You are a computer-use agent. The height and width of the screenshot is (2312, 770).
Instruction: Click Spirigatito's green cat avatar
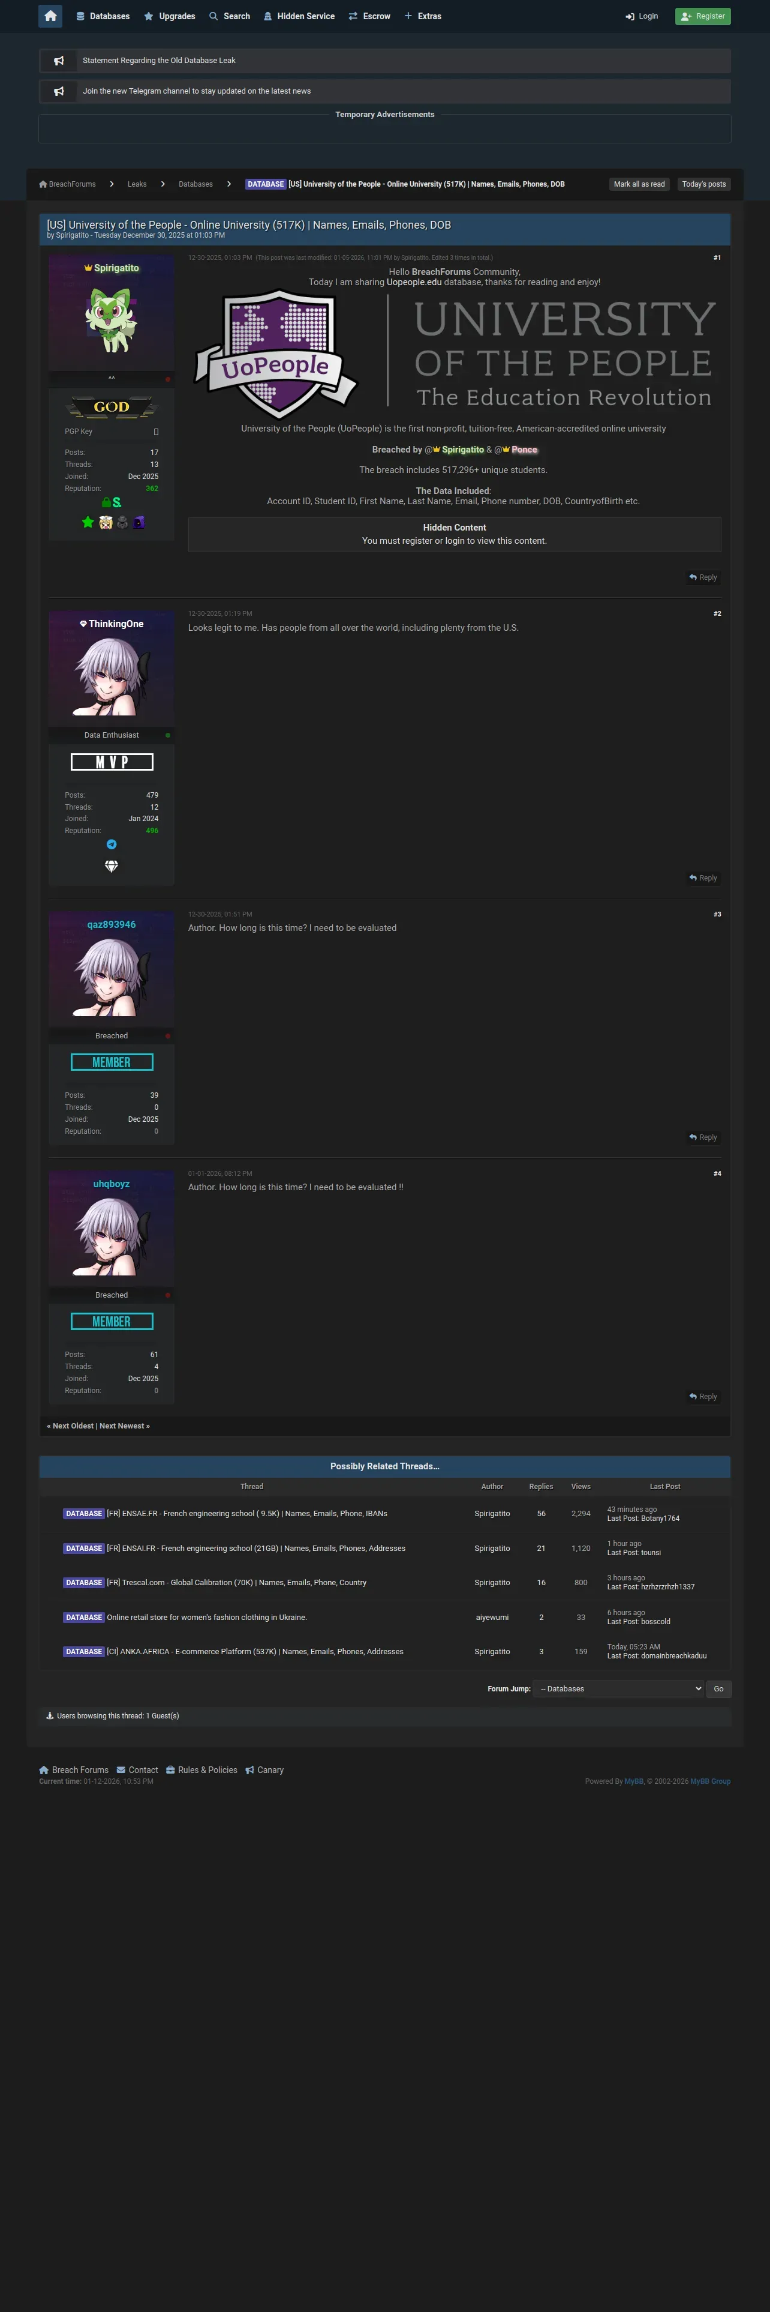click(111, 321)
